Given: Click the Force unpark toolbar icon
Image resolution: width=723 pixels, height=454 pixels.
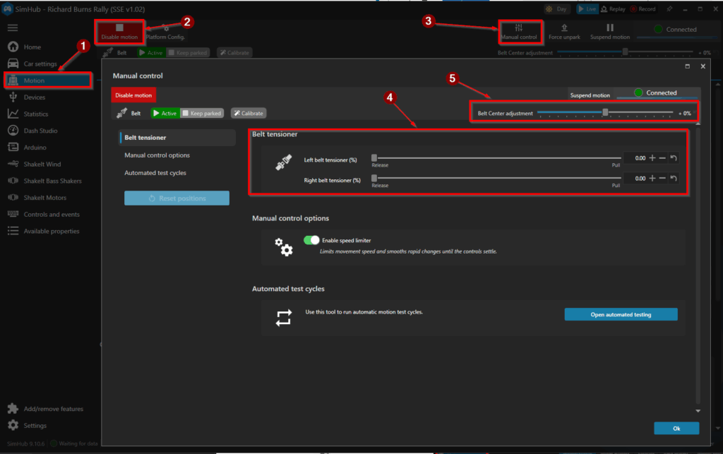Looking at the screenshot, I should (x=564, y=32).
